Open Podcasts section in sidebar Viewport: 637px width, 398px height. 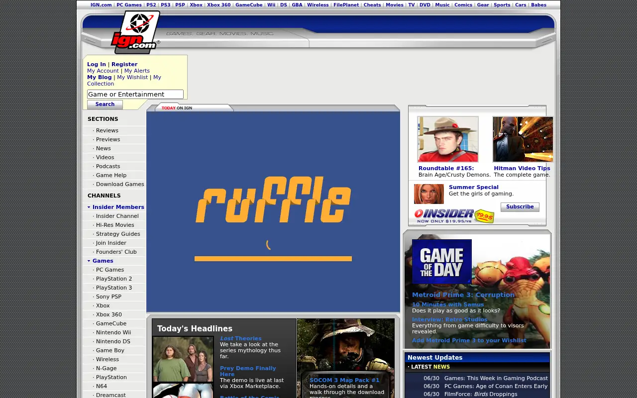click(x=108, y=166)
